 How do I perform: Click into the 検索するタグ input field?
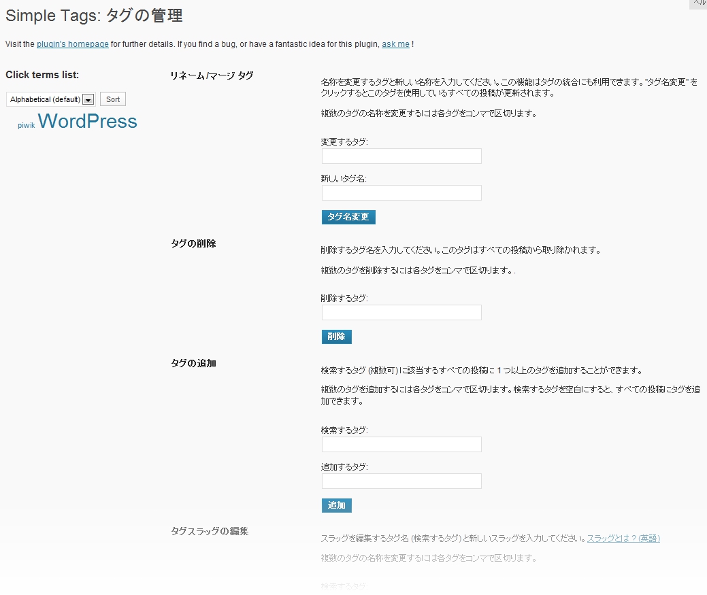(x=401, y=444)
